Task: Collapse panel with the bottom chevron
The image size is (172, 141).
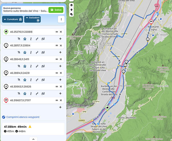Action: coord(33,139)
